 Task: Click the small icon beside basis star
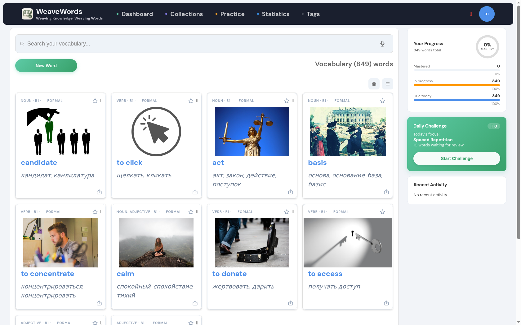(389, 101)
